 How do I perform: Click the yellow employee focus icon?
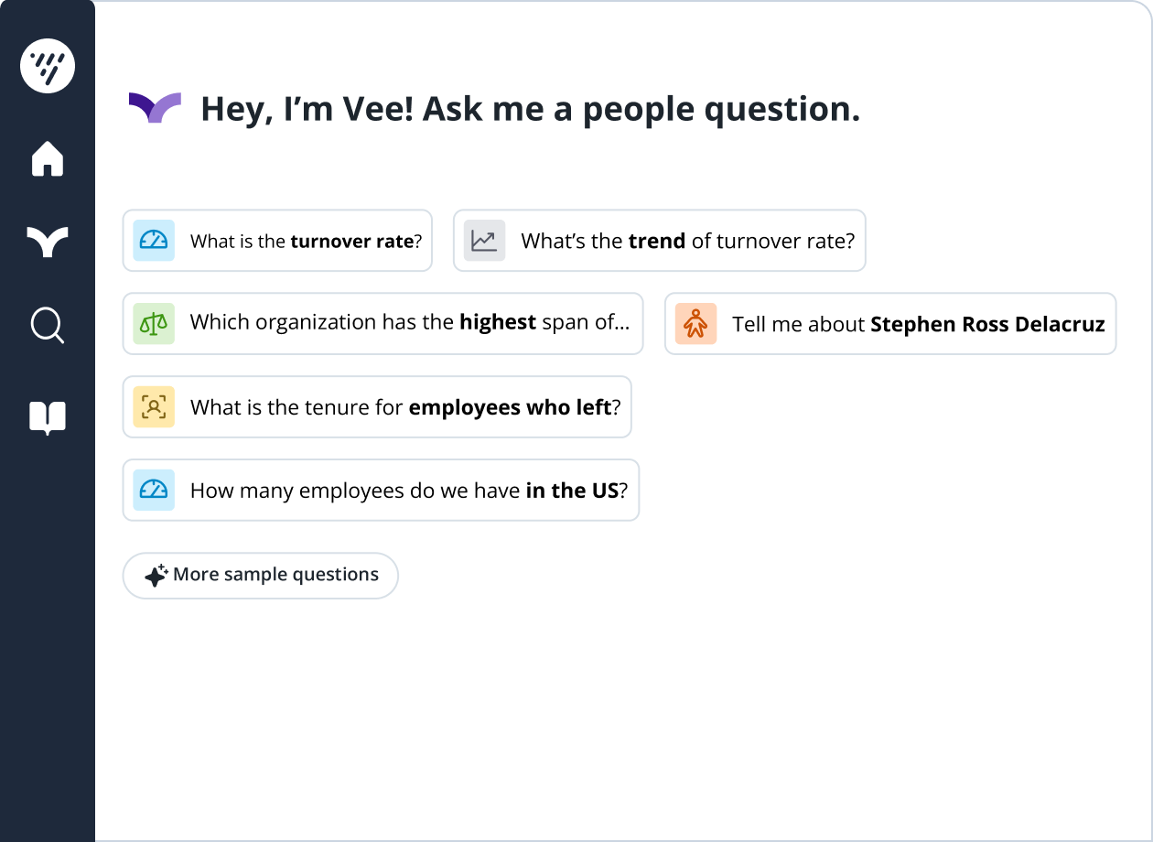click(x=154, y=406)
